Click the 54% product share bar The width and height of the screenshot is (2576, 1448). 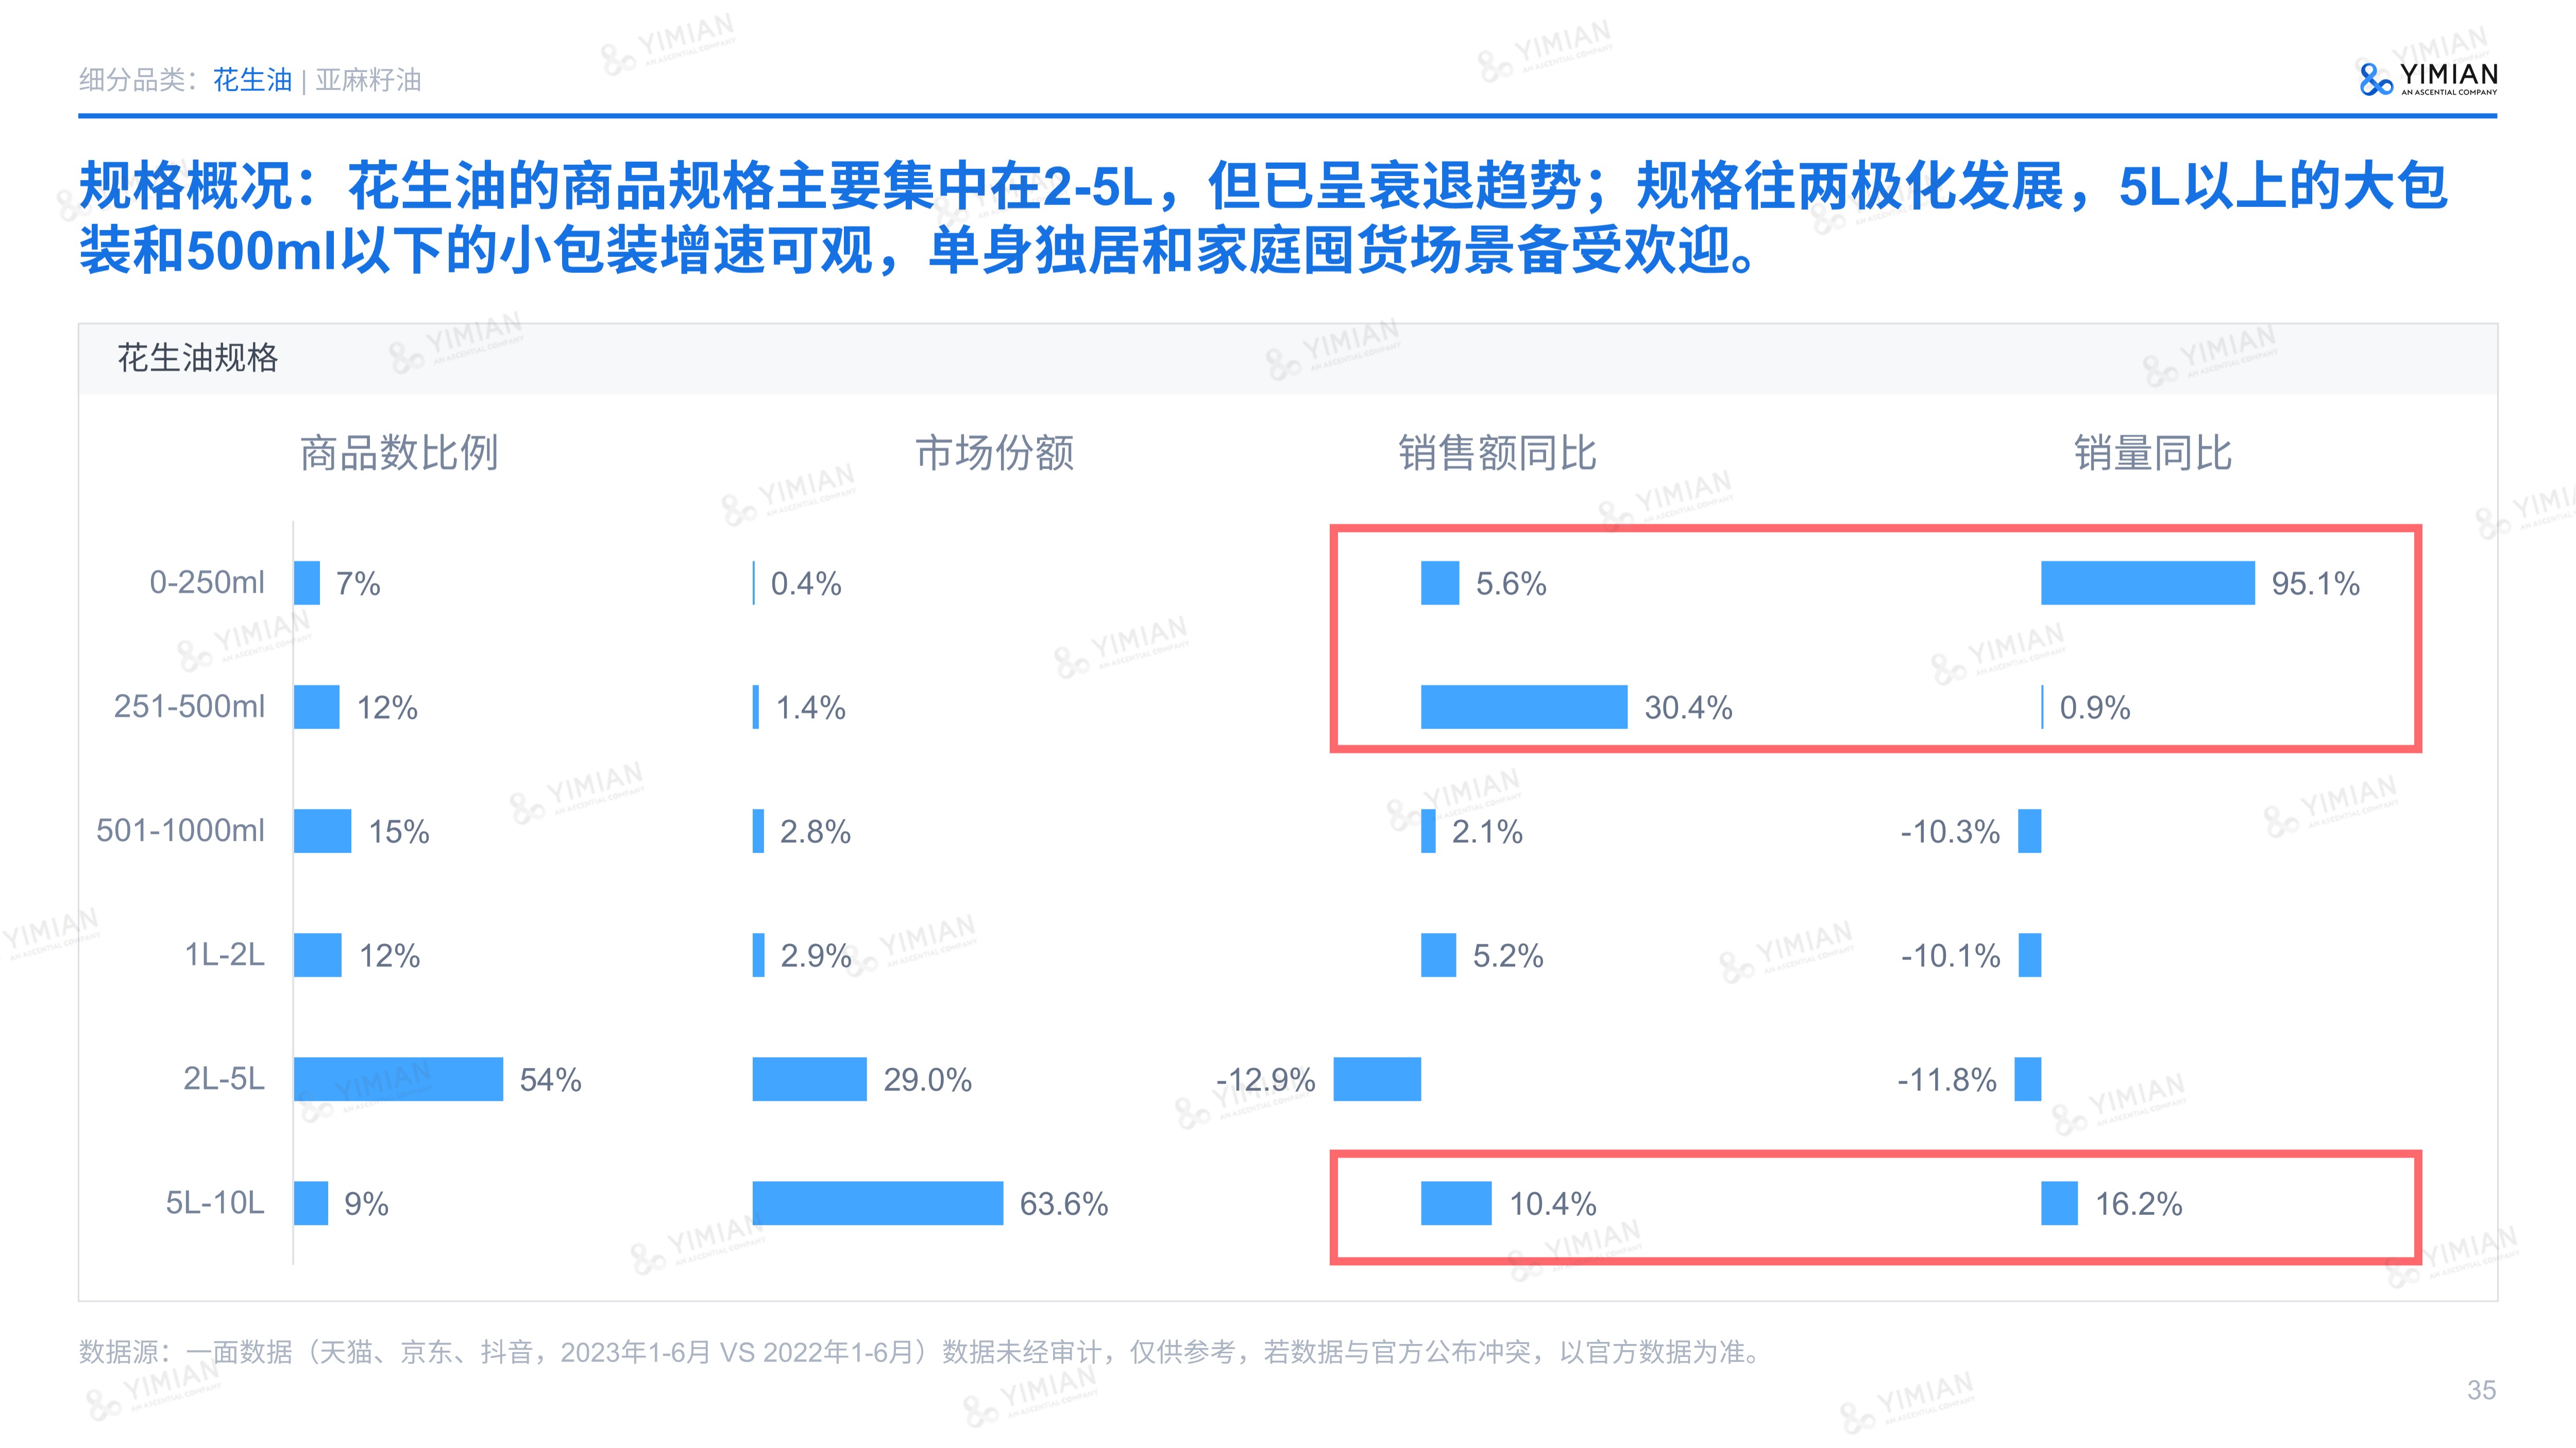398,1079
